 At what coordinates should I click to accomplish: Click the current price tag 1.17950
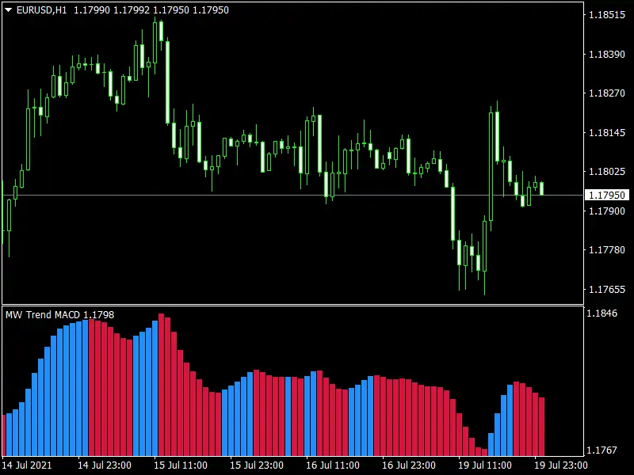point(607,195)
